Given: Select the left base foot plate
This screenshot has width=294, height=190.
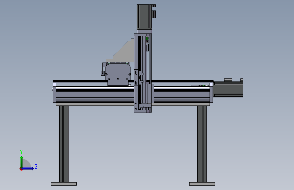Looking at the screenshot, I should coord(64,184).
